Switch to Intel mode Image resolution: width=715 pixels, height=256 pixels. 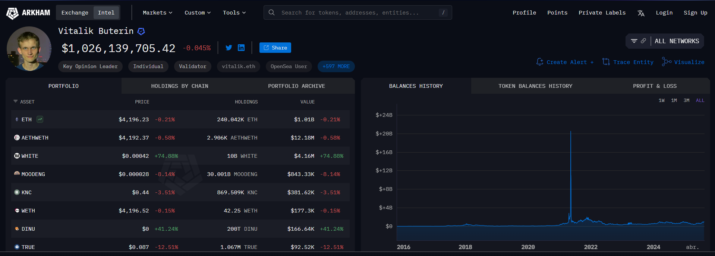(106, 13)
